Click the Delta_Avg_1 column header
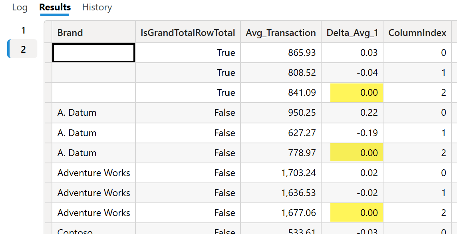 (352, 33)
